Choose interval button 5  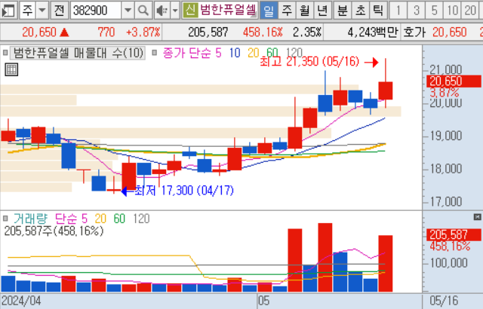pyautogui.click(x=434, y=11)
